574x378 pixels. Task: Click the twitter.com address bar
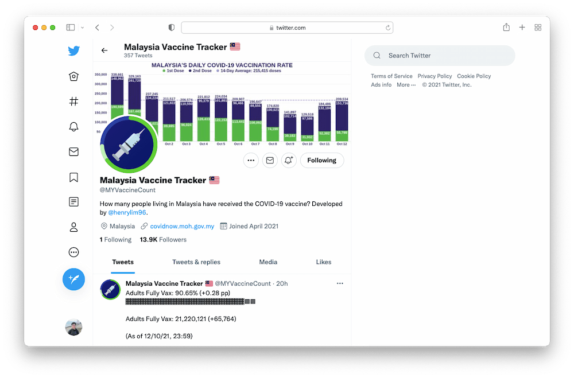click(x=287, y=28)
